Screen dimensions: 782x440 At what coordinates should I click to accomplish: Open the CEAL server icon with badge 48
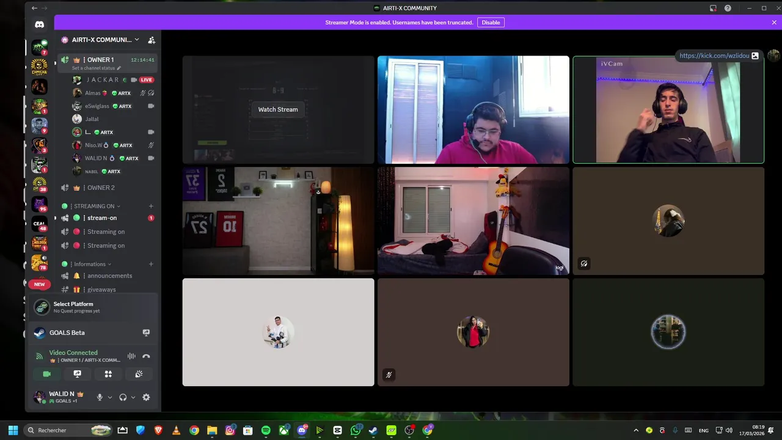[39, 224]
